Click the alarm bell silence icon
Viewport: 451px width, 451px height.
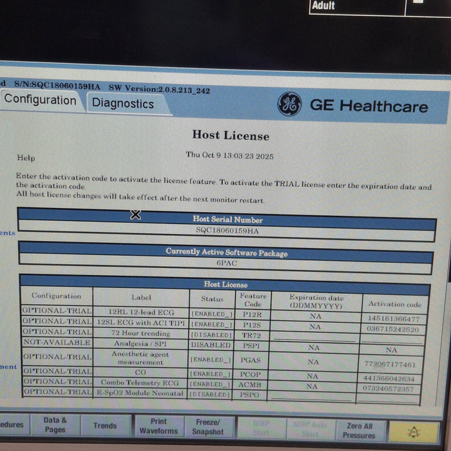[x=414, y=432]
